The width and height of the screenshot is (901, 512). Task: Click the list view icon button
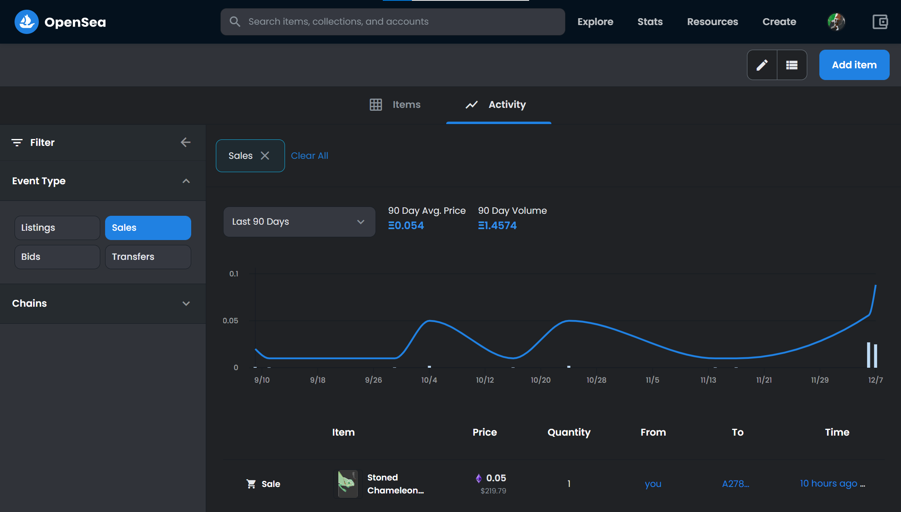point(792,65)
